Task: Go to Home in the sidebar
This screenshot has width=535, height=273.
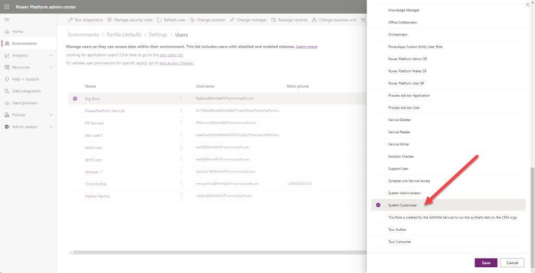Action: click(x=17, y=31)
